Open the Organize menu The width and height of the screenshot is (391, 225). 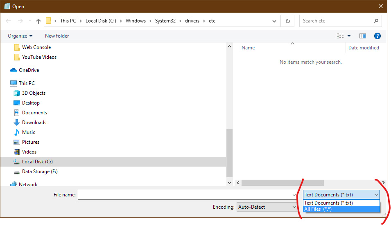coord(20,36)
